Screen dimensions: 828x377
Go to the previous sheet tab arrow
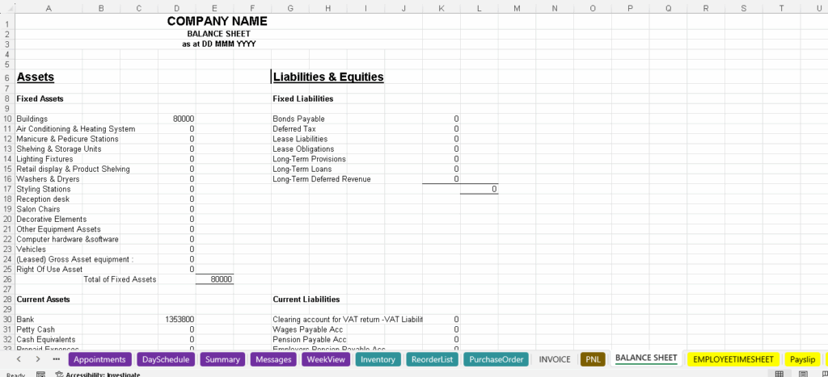(19, 359)
